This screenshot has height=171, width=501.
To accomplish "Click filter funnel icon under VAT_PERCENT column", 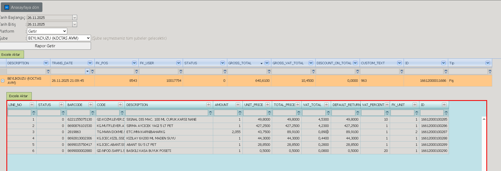I will click(x=387, y=113).
